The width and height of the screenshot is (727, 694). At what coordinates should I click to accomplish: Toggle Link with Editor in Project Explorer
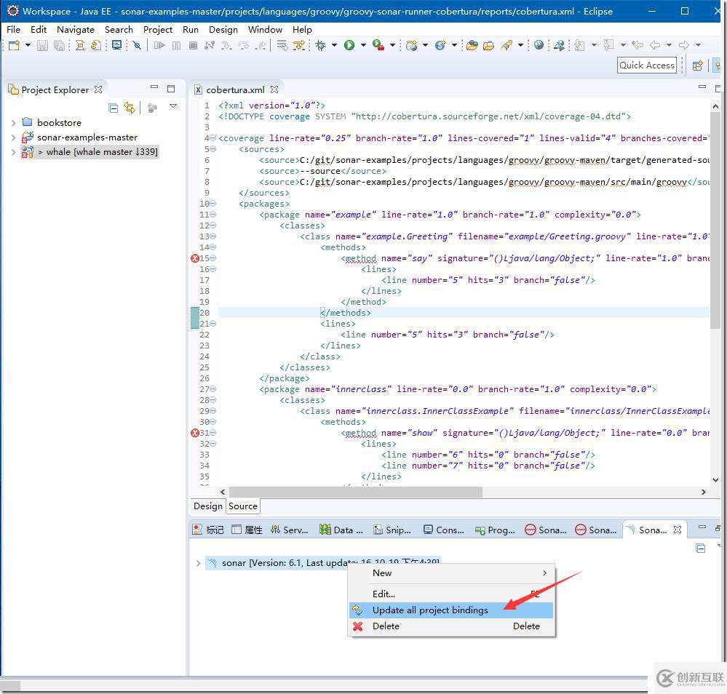[130, 108]
